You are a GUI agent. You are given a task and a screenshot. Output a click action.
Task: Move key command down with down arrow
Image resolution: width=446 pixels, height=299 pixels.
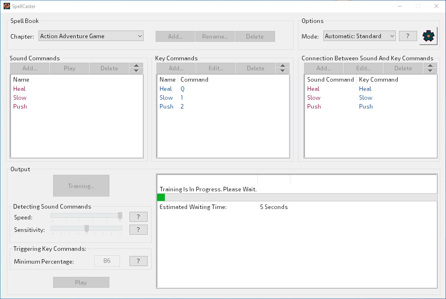point(282,71)
